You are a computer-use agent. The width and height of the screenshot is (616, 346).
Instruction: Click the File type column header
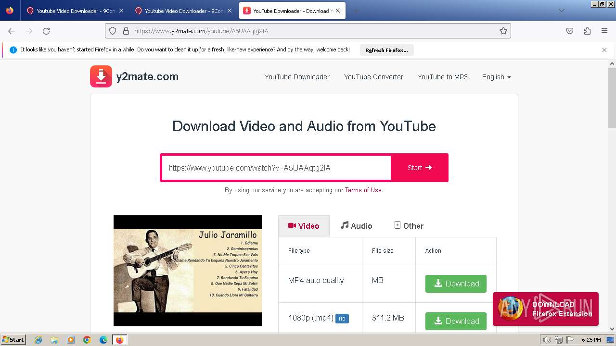299,251
